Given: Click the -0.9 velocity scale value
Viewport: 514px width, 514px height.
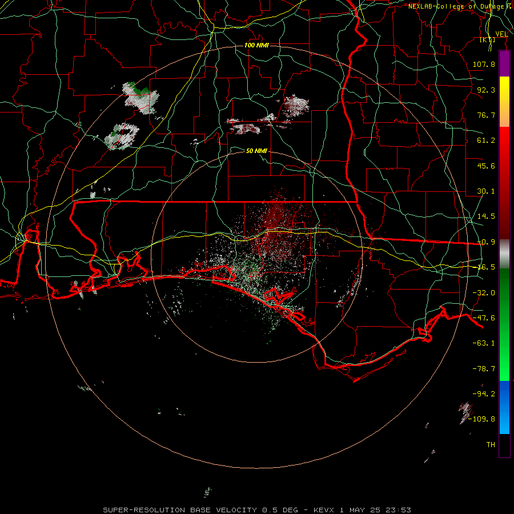Looking at the screenshot, I should 486,242.
